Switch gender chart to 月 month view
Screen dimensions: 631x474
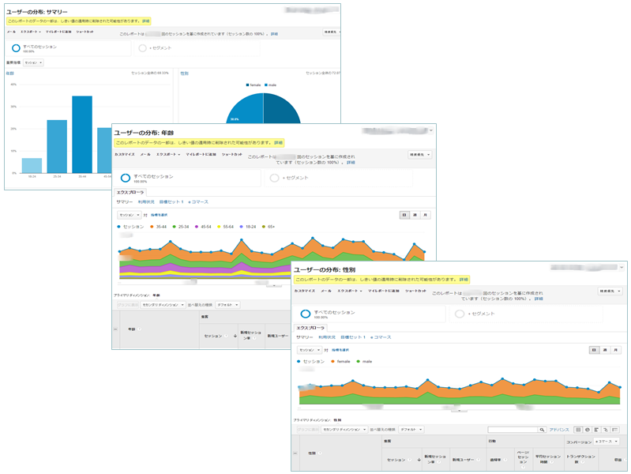(x=616, y=350)
